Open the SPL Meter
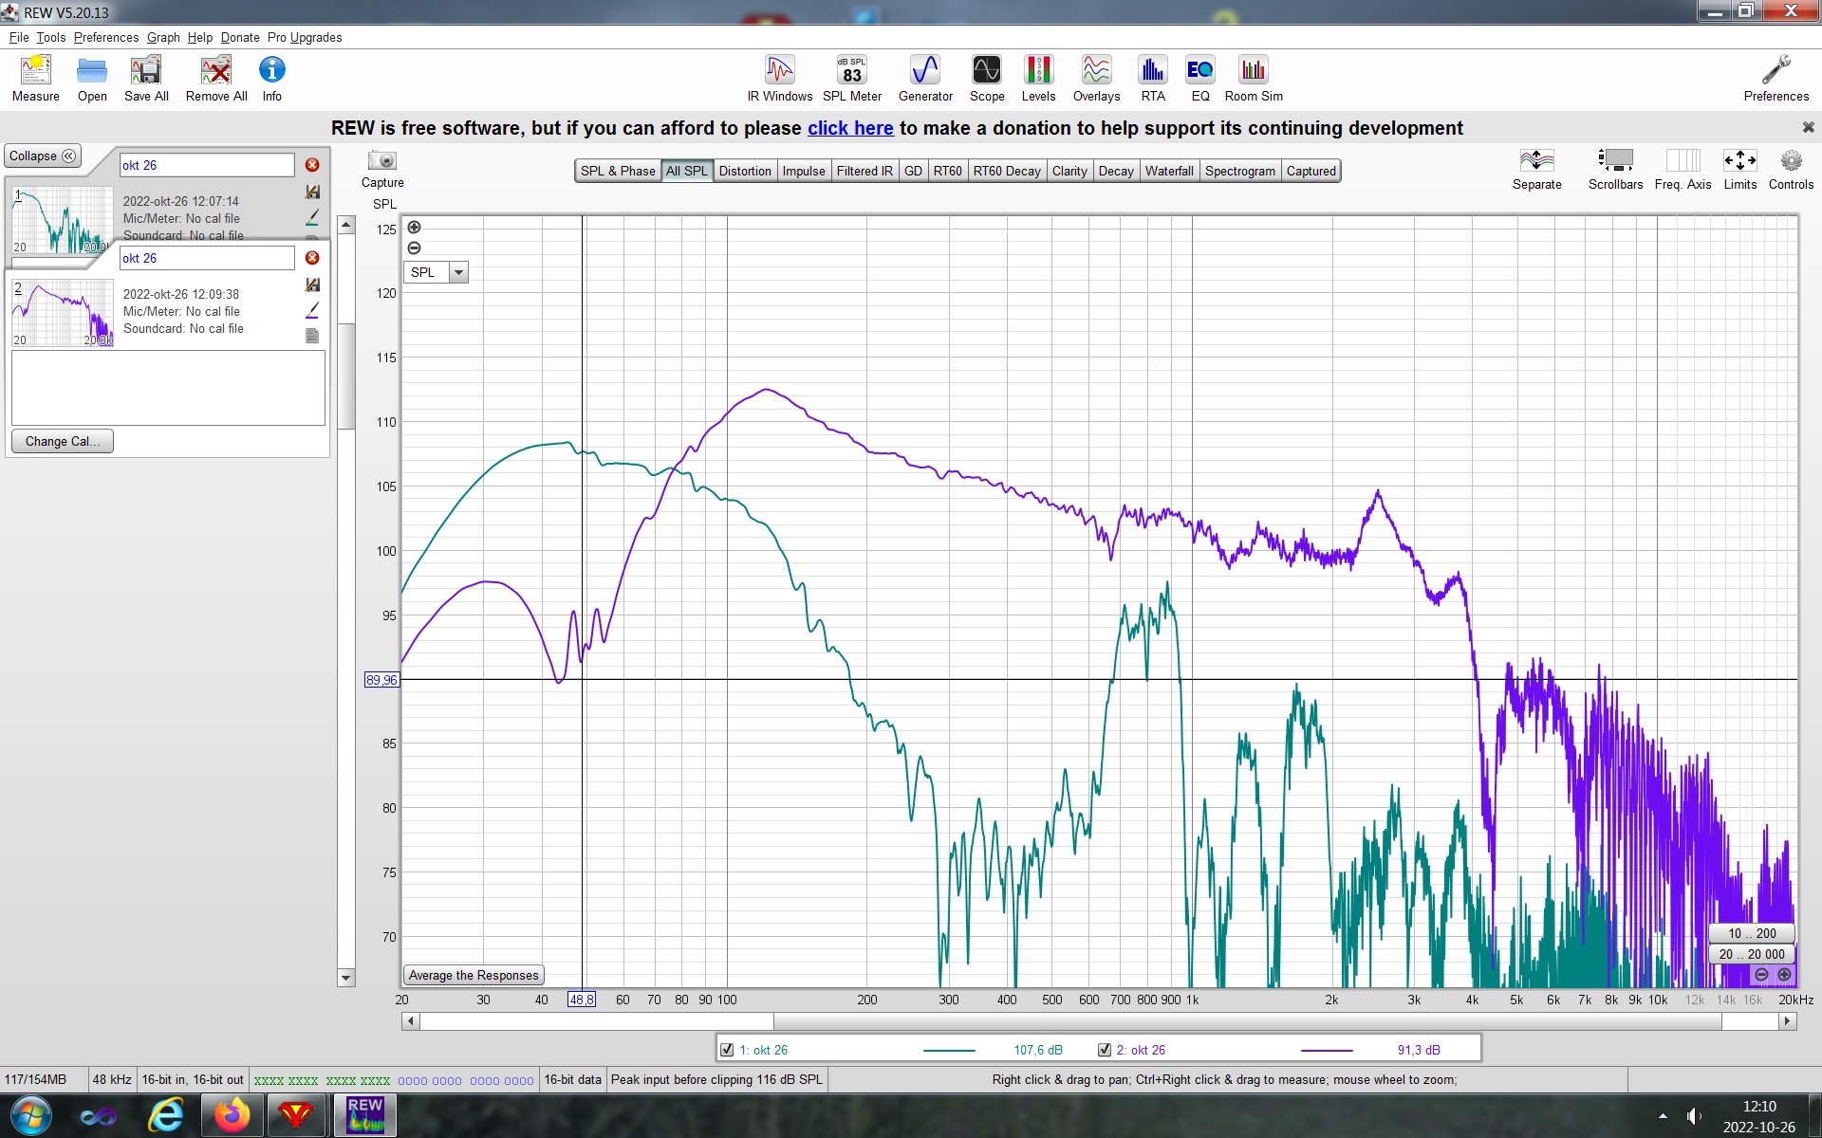This screenshot has height=1138, width=1822. tap(852, 78)
